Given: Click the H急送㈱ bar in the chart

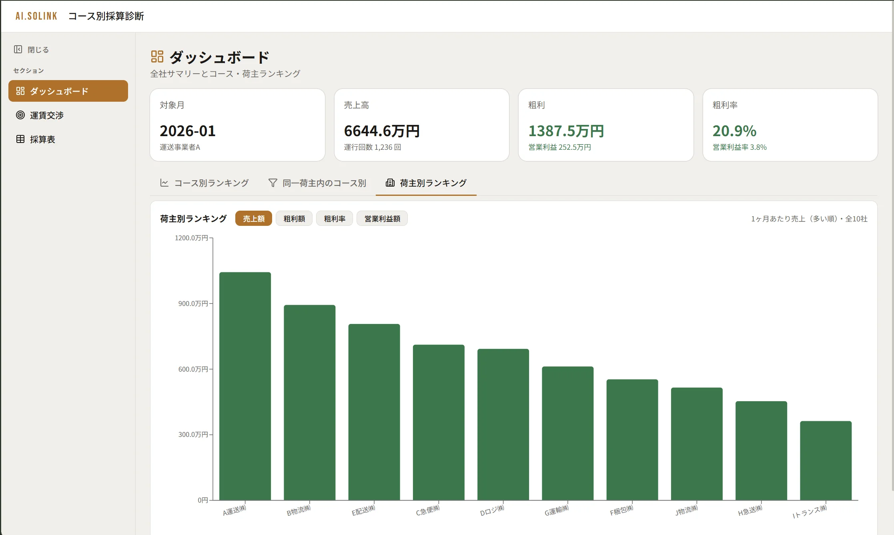Looking at the screenshot, I should (761, 451).
